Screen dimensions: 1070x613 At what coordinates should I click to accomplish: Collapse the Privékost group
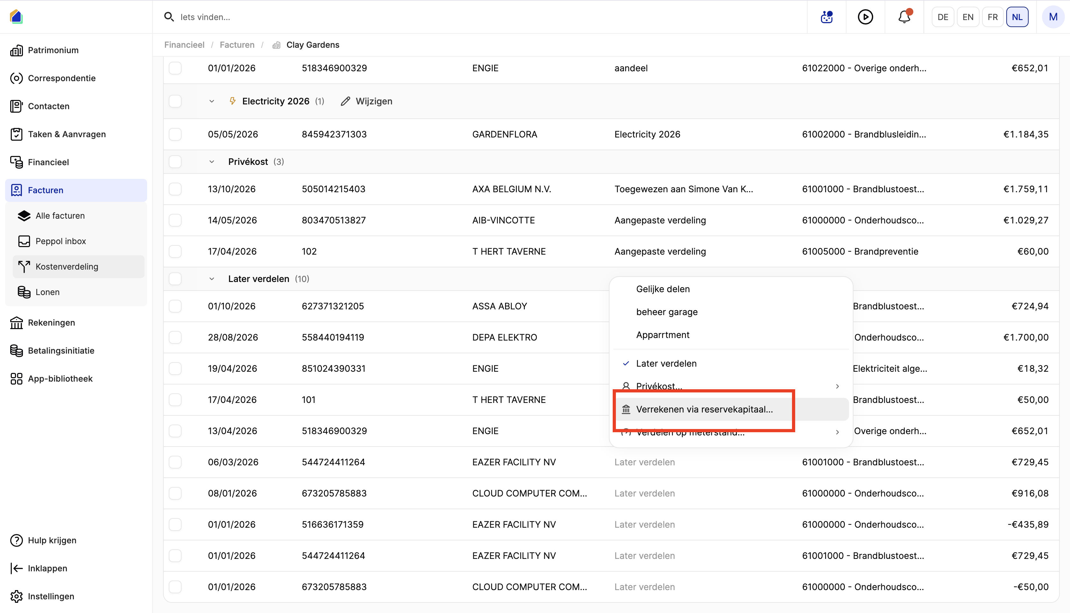point(212,162)
